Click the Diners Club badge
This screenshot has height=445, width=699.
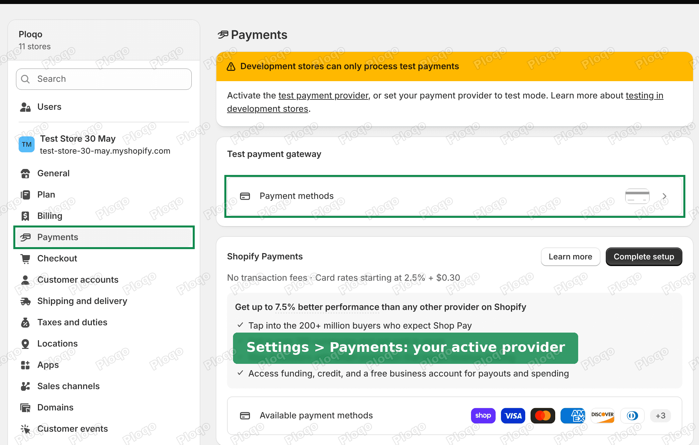click(x=632, y=415)
